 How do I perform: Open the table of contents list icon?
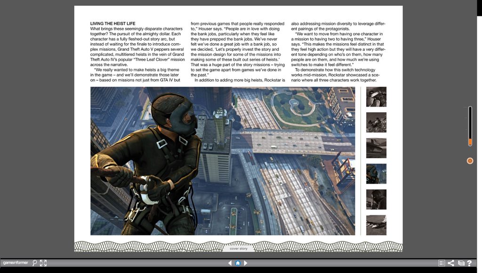[442, 263]
